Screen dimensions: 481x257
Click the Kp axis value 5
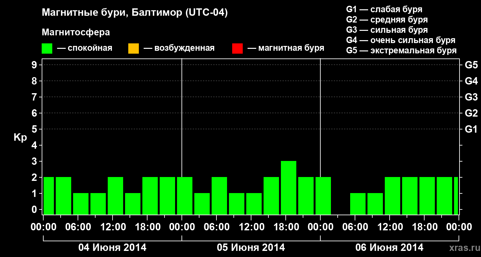click(x=35, y=129)
